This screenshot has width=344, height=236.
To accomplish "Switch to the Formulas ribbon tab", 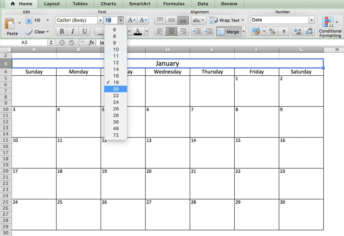I will click(174, 4).
